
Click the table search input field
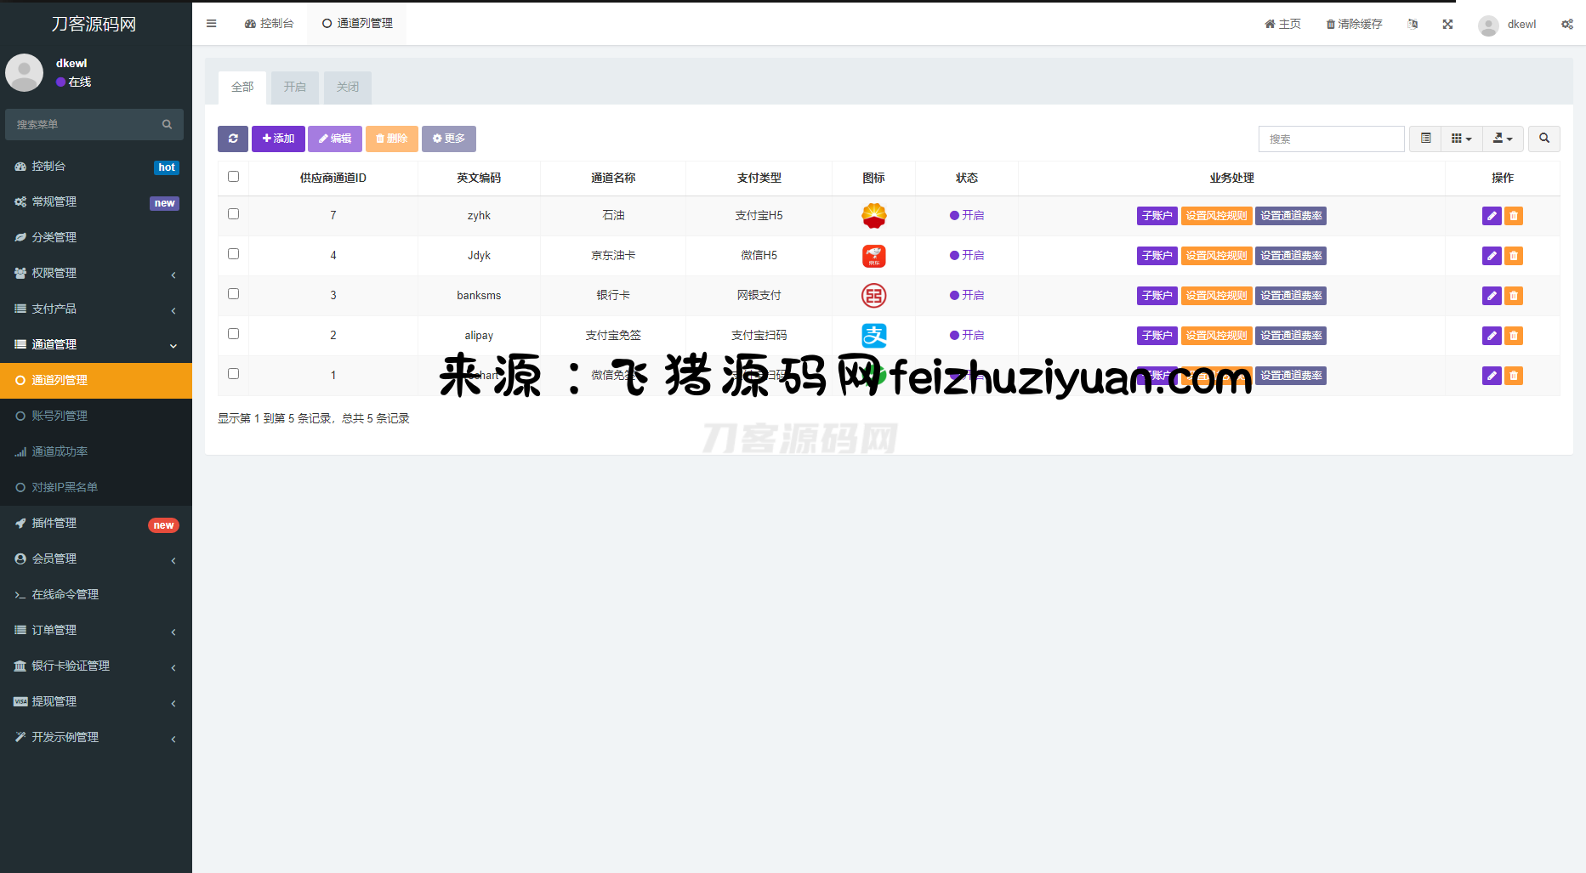pos(1331,139)
